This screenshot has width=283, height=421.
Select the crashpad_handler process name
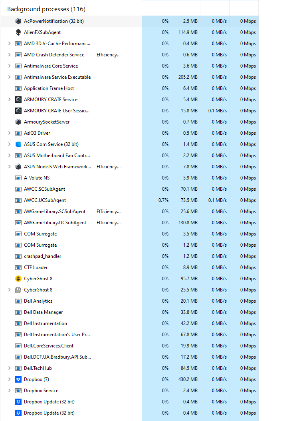(43, 256)
